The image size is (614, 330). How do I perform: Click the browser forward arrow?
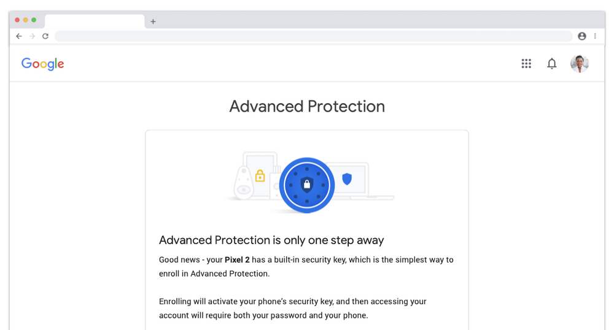tap(32, 36)
